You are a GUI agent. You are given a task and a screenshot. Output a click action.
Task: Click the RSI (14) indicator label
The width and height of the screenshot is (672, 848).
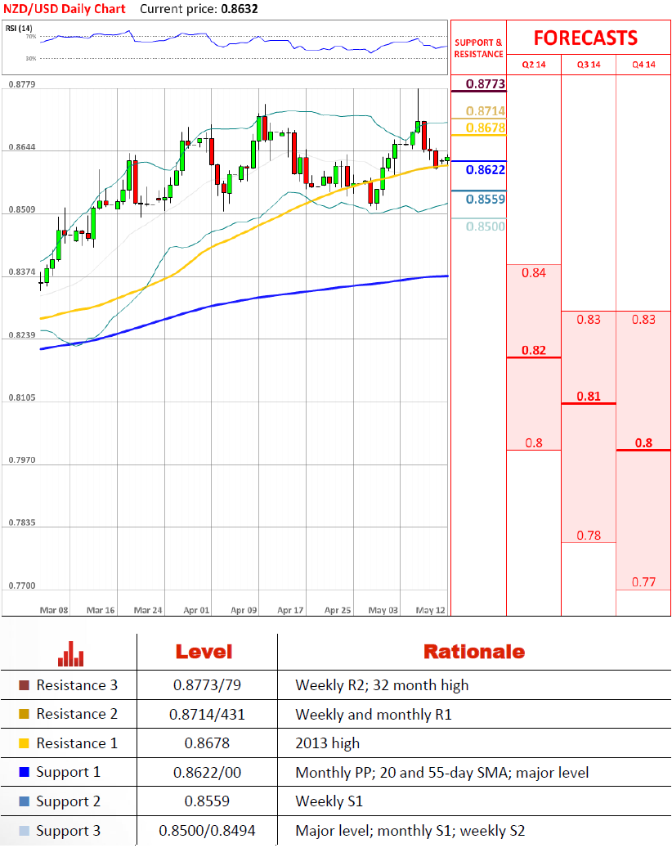click(x=19, y=28)
